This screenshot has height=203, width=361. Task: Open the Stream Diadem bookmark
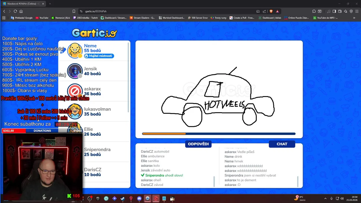pos(142,18)
